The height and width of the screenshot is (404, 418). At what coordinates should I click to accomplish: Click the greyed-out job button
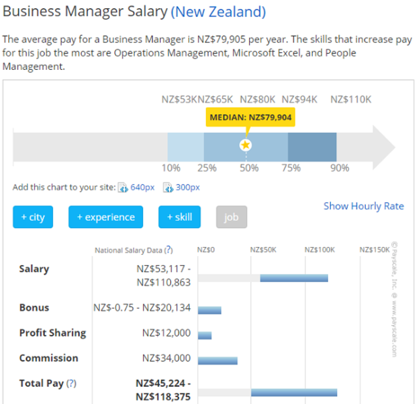(x=231, y=217)
